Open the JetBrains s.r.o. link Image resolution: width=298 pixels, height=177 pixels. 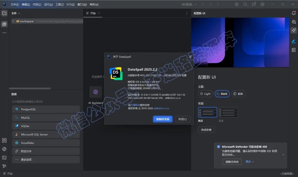pyautogui.click(x=161, y=108)
